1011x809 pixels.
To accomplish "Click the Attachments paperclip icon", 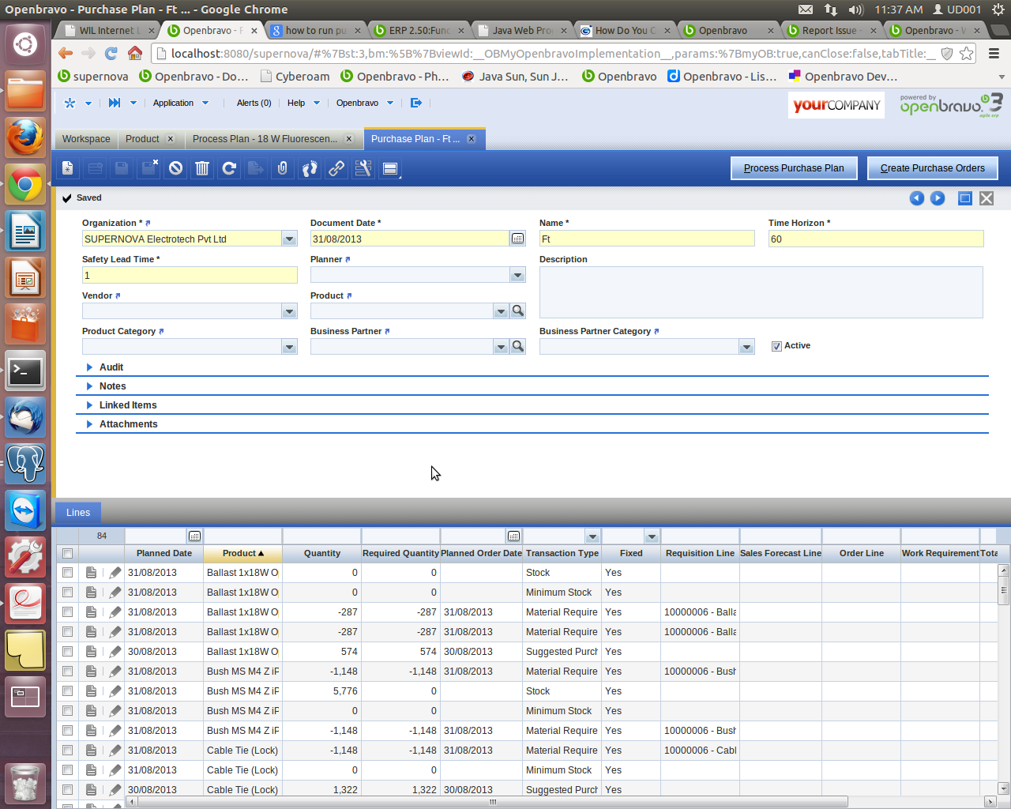I will point(283,168).
